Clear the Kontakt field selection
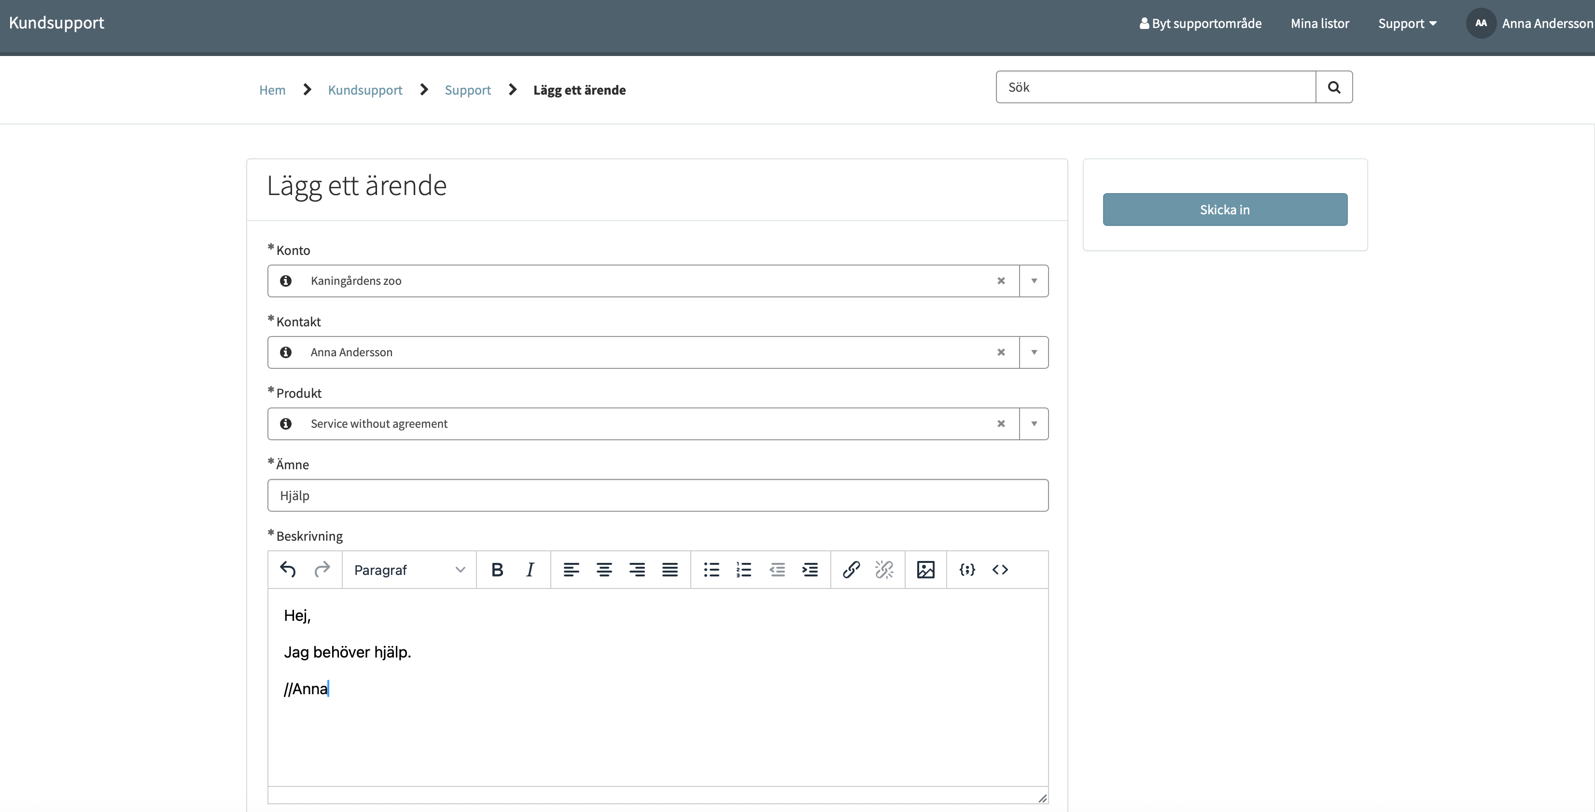The width and height of the screenshot is (1595, 812). point(1001,352)
